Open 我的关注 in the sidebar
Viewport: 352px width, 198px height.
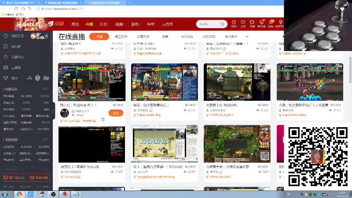[x=18, y=36]
